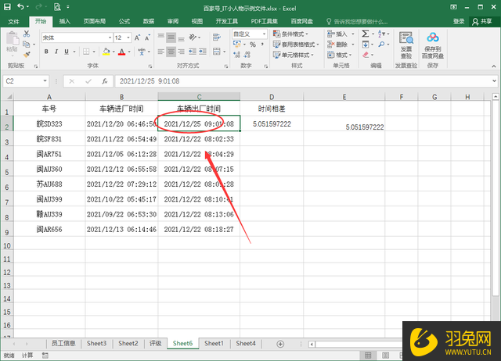
Task: Click 保存到百度网盘 button
Action: 433,45
